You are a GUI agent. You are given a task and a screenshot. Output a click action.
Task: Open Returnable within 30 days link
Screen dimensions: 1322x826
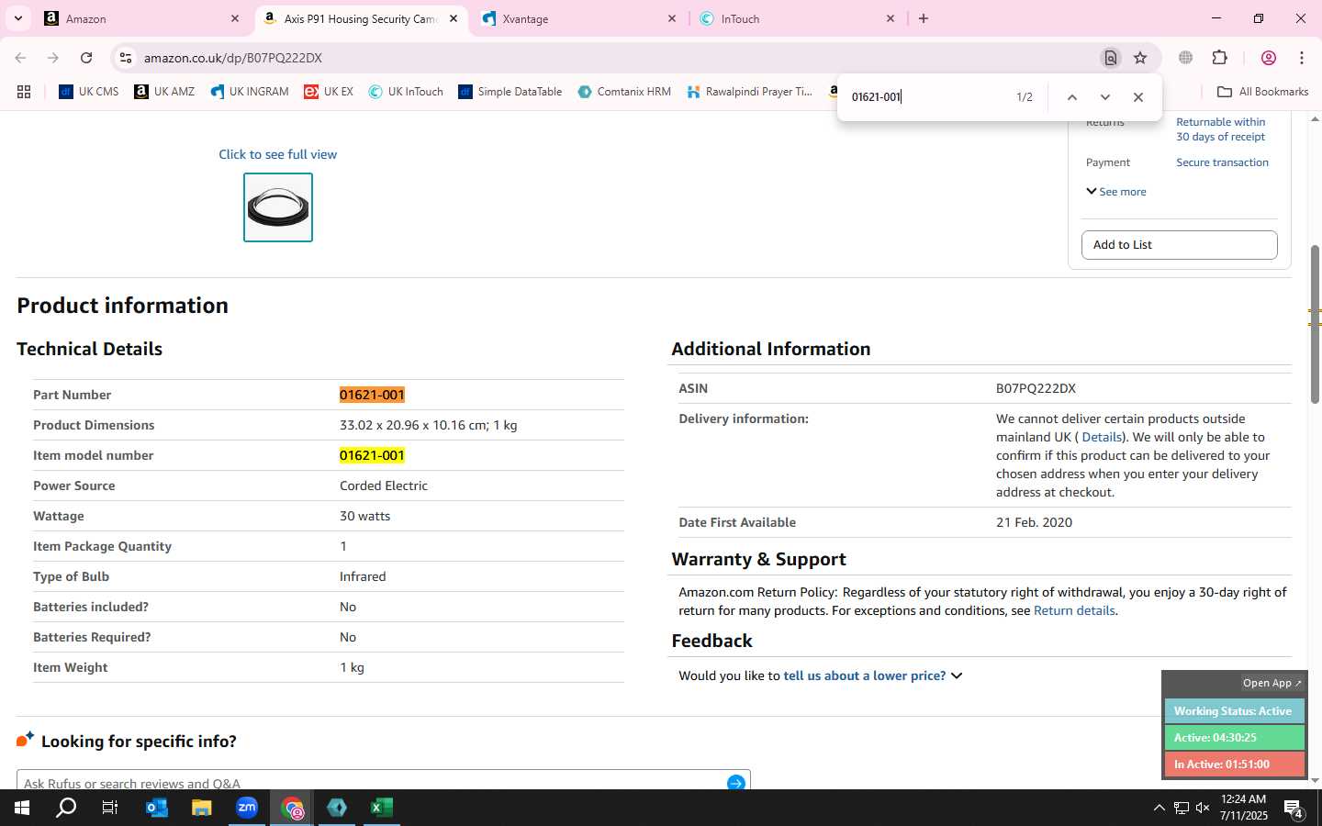pos(1221,129)
